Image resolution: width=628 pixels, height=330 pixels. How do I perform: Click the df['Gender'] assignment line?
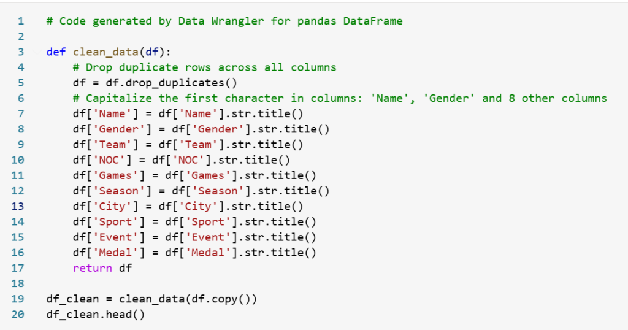[201, 129]
